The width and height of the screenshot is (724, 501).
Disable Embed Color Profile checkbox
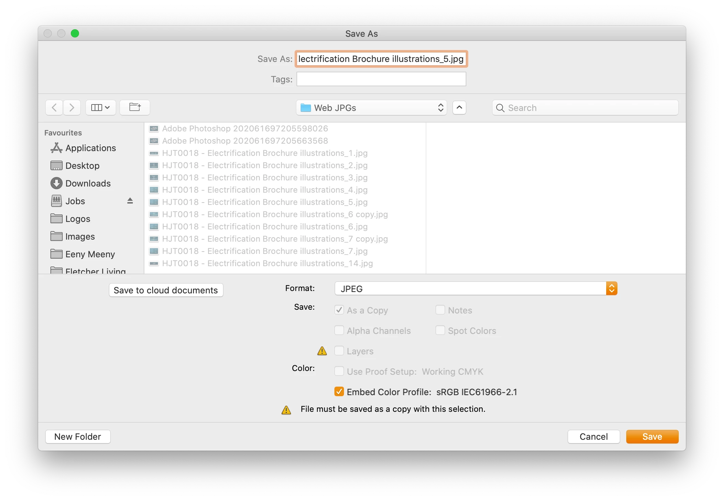coord(339,392)
